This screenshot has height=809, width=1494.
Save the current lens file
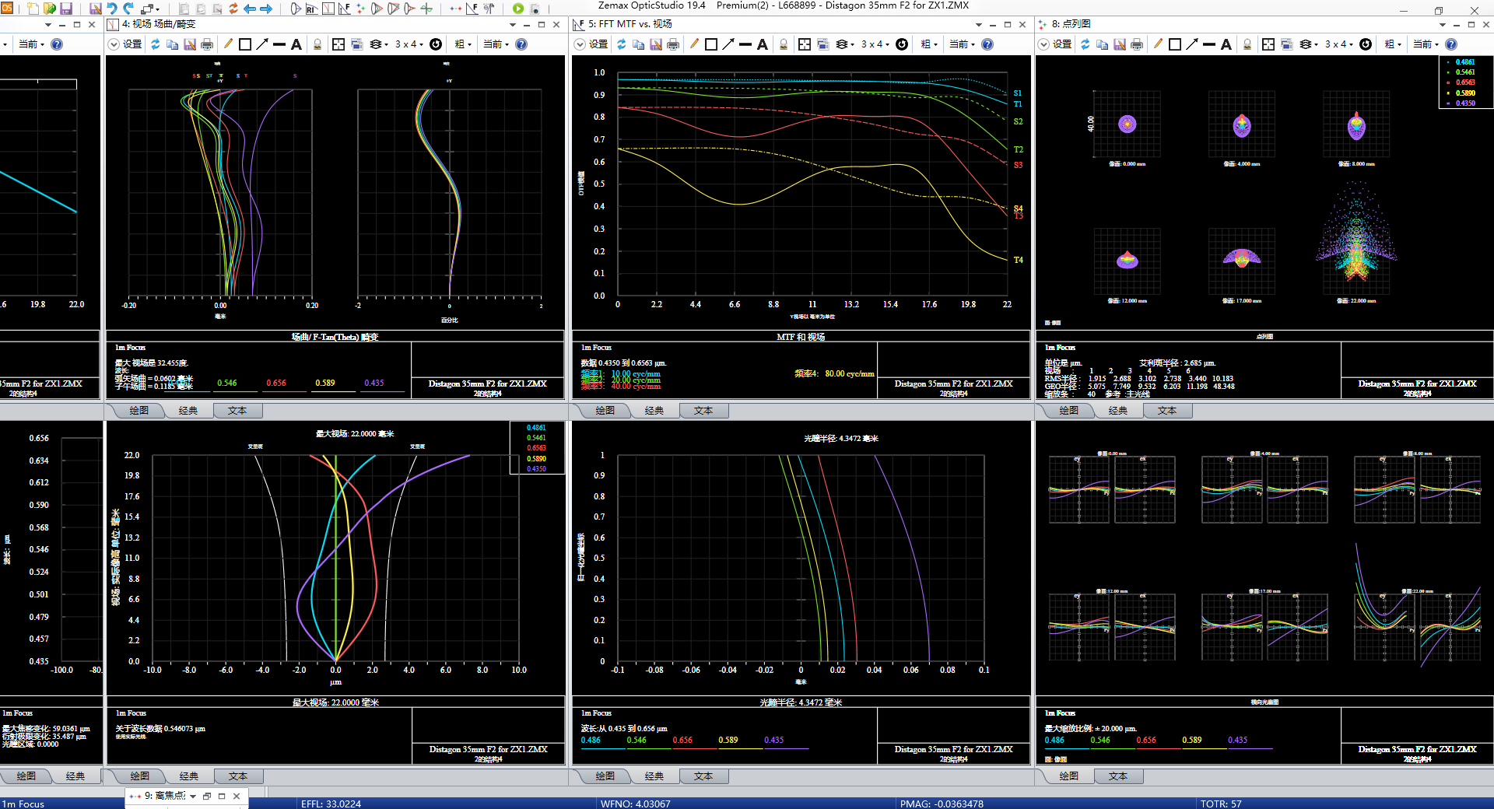[x=66, y=9]
